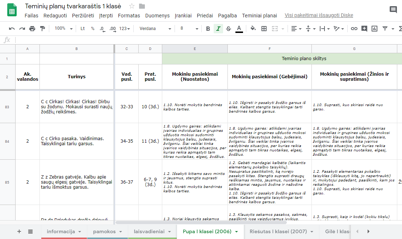This screenshot has height=239, width=402.
Task: Open Sheets home icon
Action: [x=12, y=10]
